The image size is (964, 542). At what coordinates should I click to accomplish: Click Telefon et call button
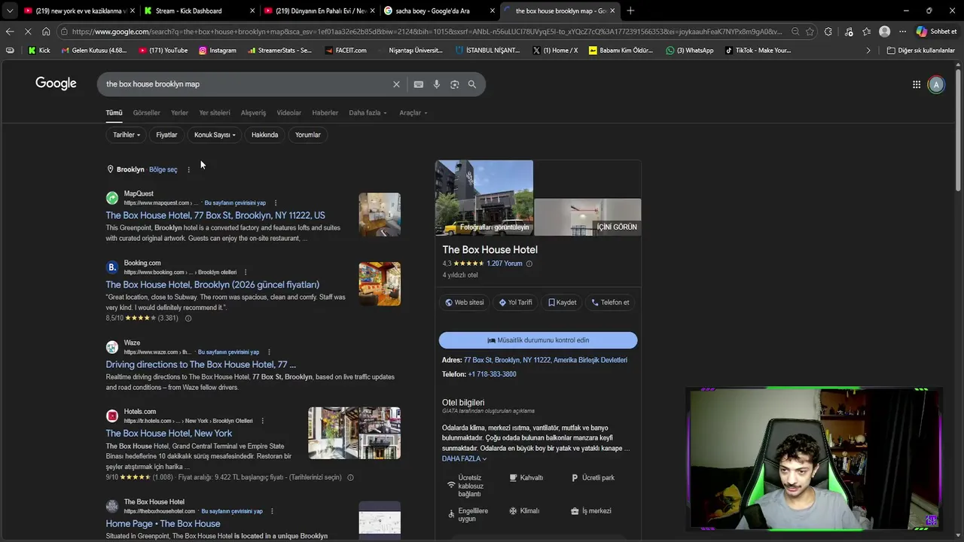pyautogui.click(x=610, y=303)
